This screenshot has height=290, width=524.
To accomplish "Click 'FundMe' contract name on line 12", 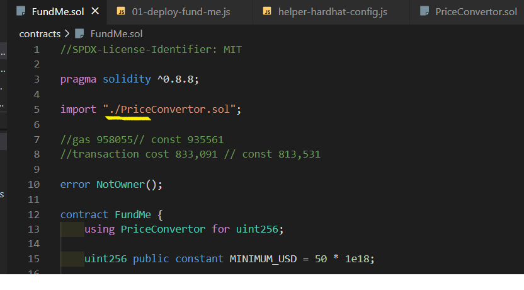I will (x=133, y=214).
